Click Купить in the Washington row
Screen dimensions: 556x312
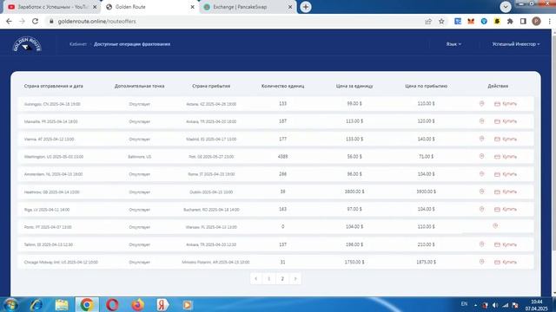point(506,156)
